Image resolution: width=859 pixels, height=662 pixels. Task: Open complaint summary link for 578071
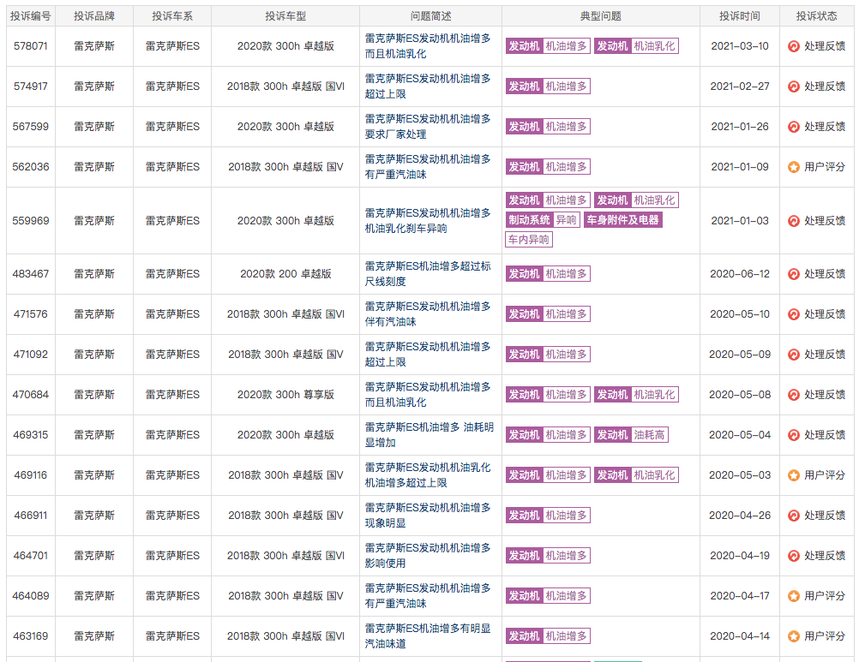(x=428, y=46)
